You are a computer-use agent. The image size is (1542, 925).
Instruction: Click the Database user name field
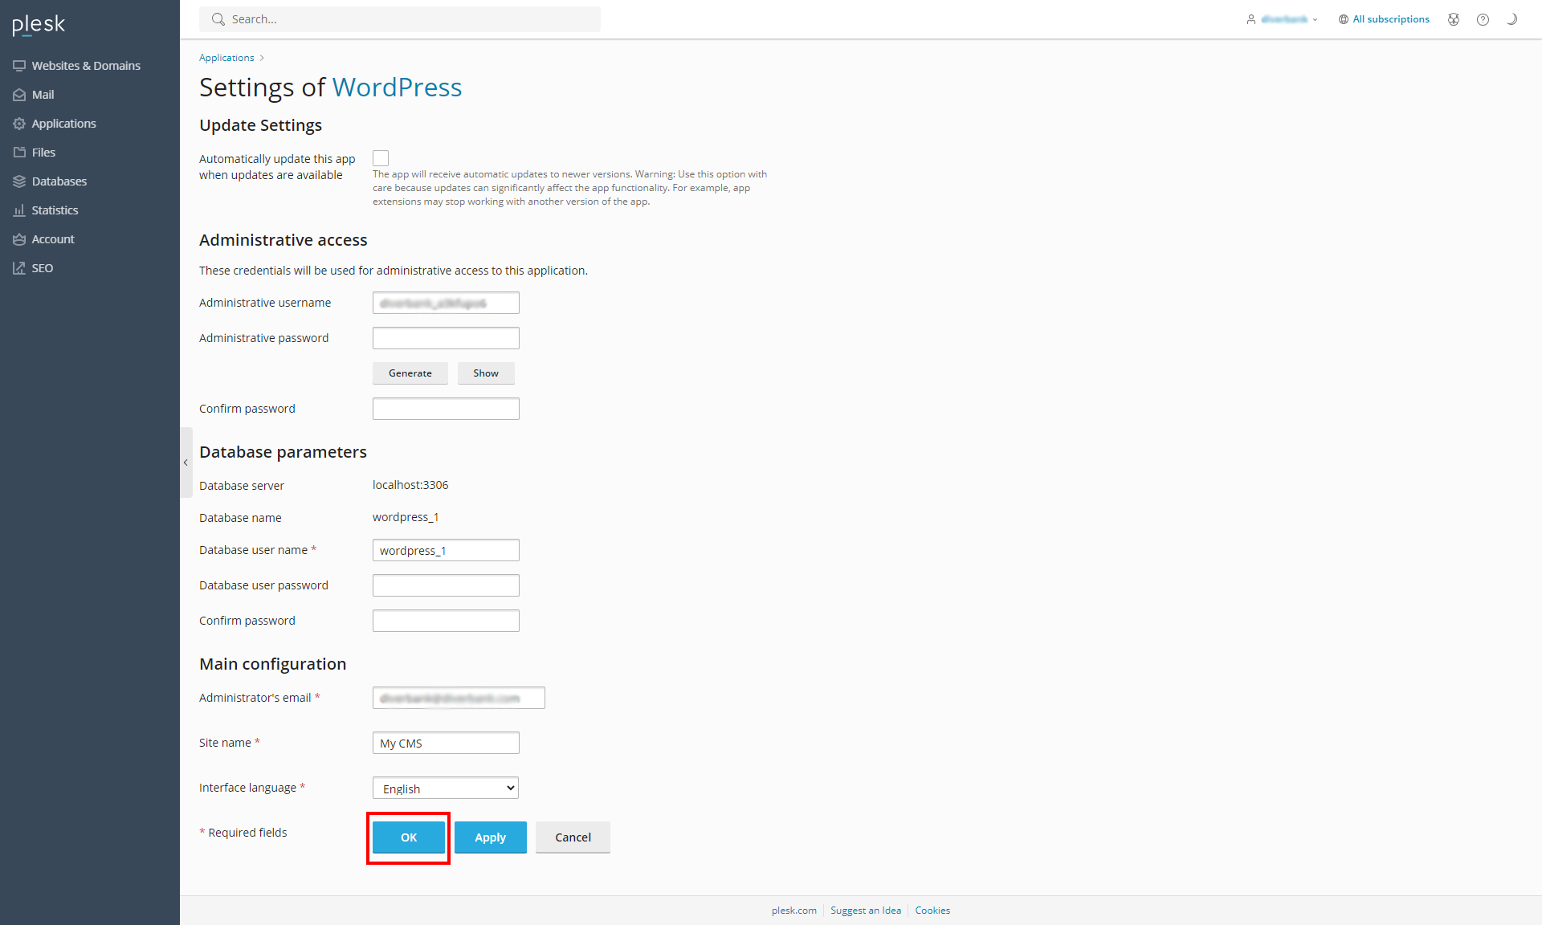(x=446, y=550)
